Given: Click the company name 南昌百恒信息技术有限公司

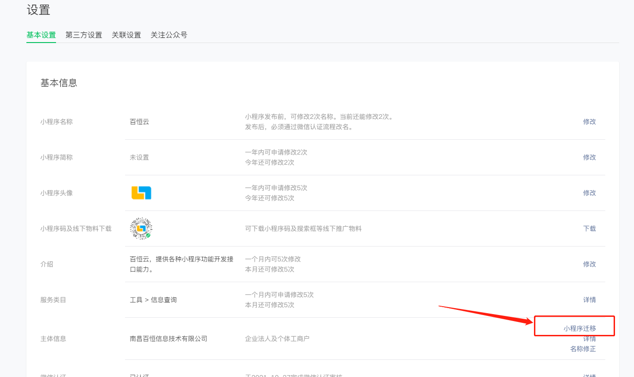Looking at the screenshot, I should pos(168,339).
